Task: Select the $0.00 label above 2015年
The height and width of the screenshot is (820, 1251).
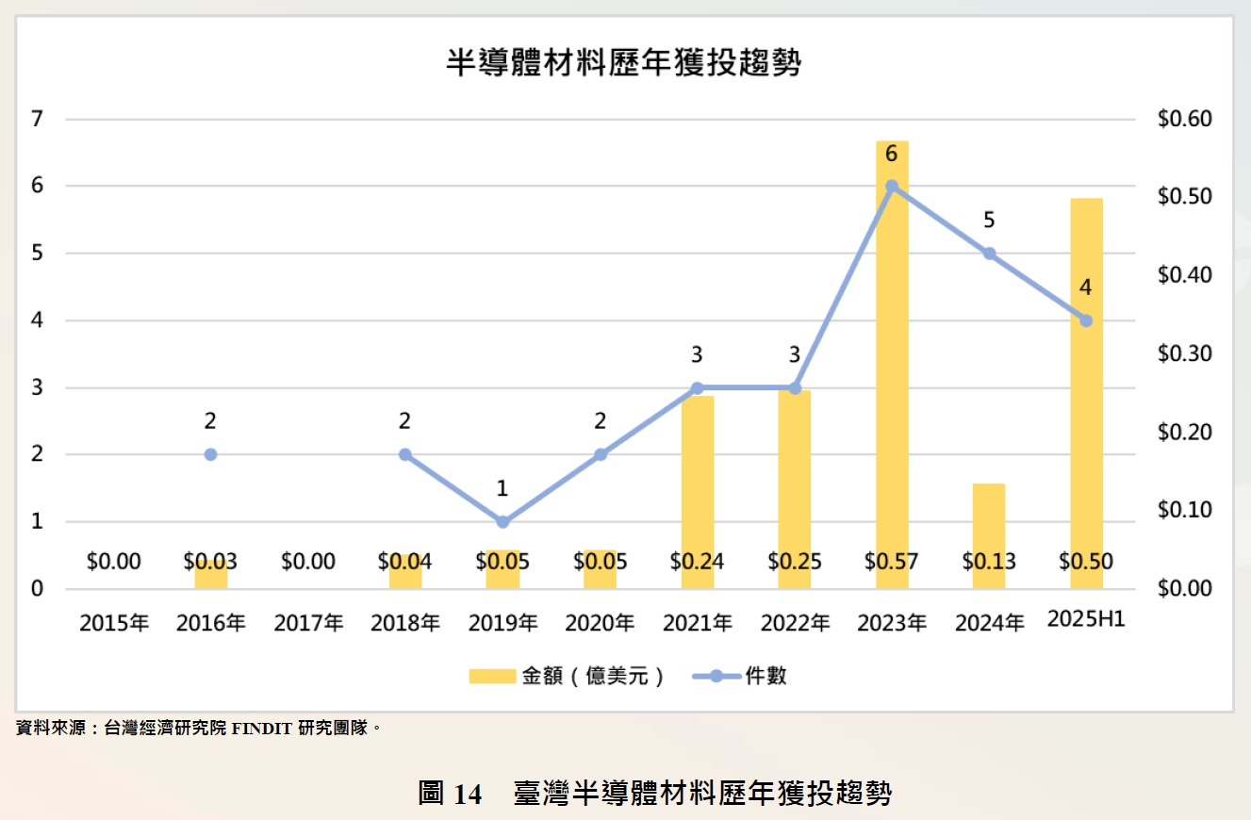Action: click(x=114, y=562)
